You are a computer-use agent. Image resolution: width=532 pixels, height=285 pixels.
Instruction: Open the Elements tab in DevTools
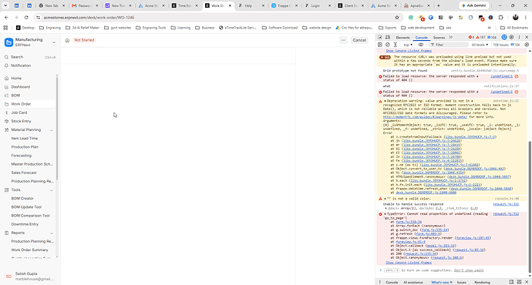click(x=402, y=38)
